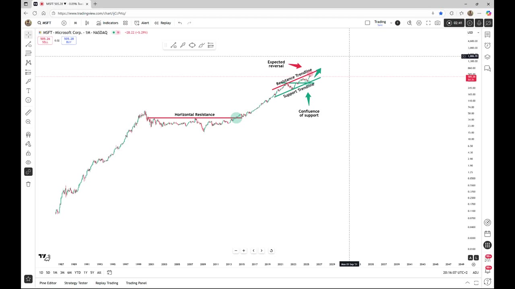
Task: Open the emoji and icons tool
Action: point(28,100)
